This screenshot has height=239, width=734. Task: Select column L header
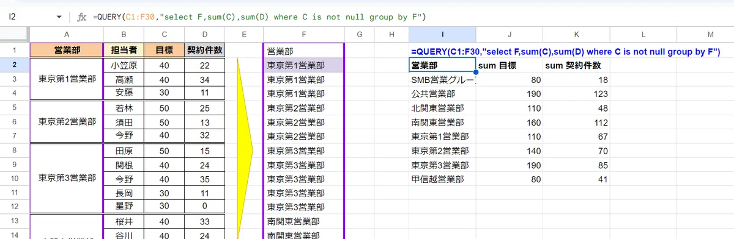tap(643, 35)
